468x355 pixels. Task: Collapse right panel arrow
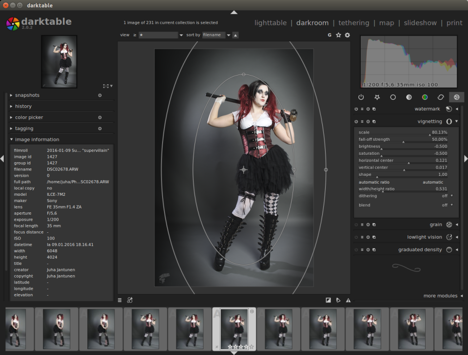466,159
